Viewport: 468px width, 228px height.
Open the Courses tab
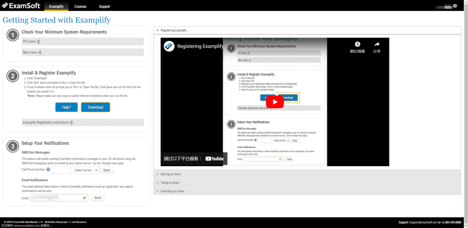pyautogui.click(x=80, y=6)
